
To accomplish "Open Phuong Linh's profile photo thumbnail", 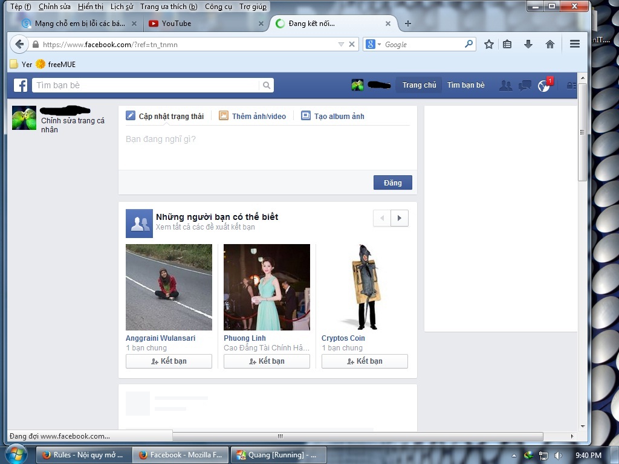I will coord(267,287).
